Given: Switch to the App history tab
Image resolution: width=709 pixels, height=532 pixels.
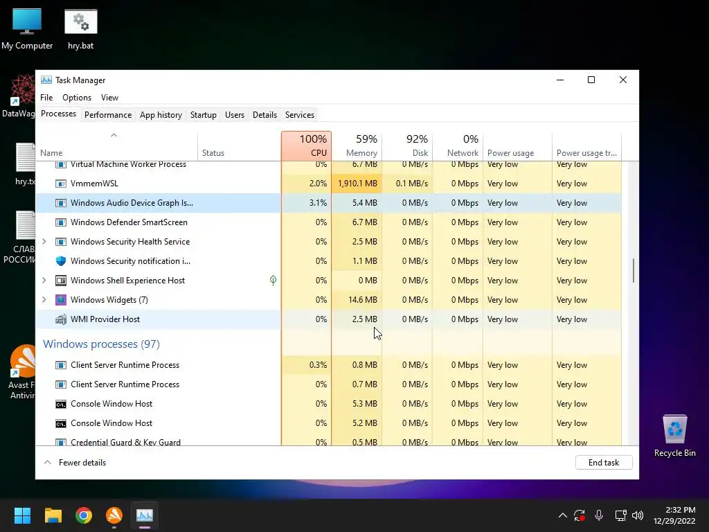Looking at the screenshot, I should 161,115.
